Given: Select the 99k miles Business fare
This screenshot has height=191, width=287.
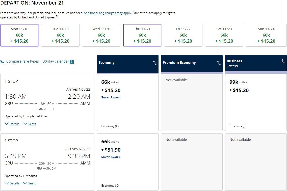Looking at the screenshot, I should pos(256,102).
